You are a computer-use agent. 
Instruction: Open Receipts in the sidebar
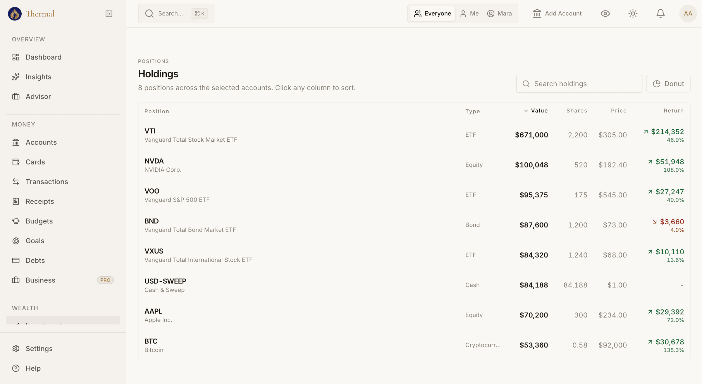pyautogui.click(x=63, y=201)
